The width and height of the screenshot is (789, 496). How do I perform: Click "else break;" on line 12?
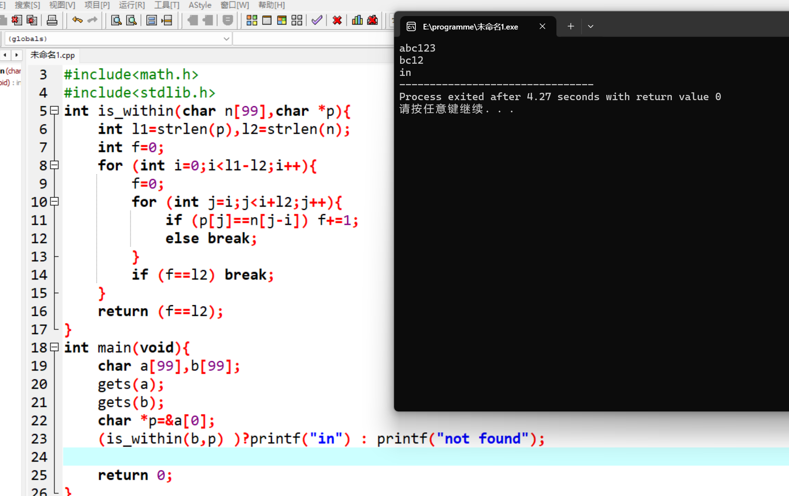click(211, 238)
